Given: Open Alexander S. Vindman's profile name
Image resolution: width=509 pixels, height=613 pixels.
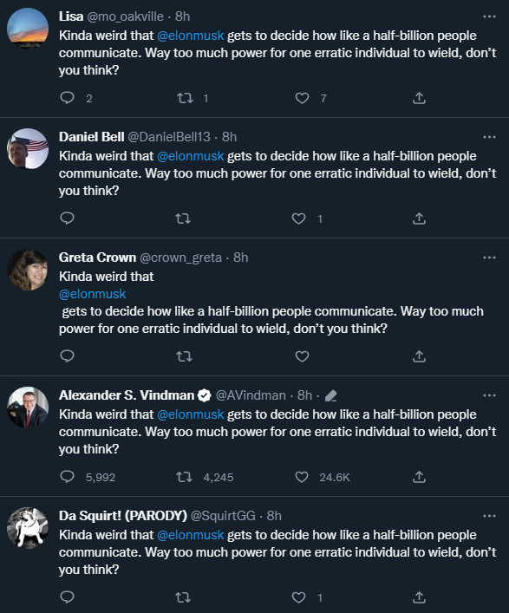Looking at the screenshot, I should [x=127, y=395].
